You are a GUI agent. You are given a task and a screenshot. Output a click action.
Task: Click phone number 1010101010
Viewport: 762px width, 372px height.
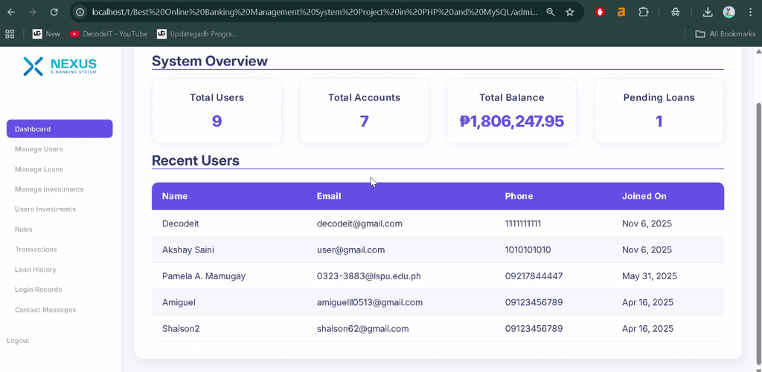tap(528, 249)
